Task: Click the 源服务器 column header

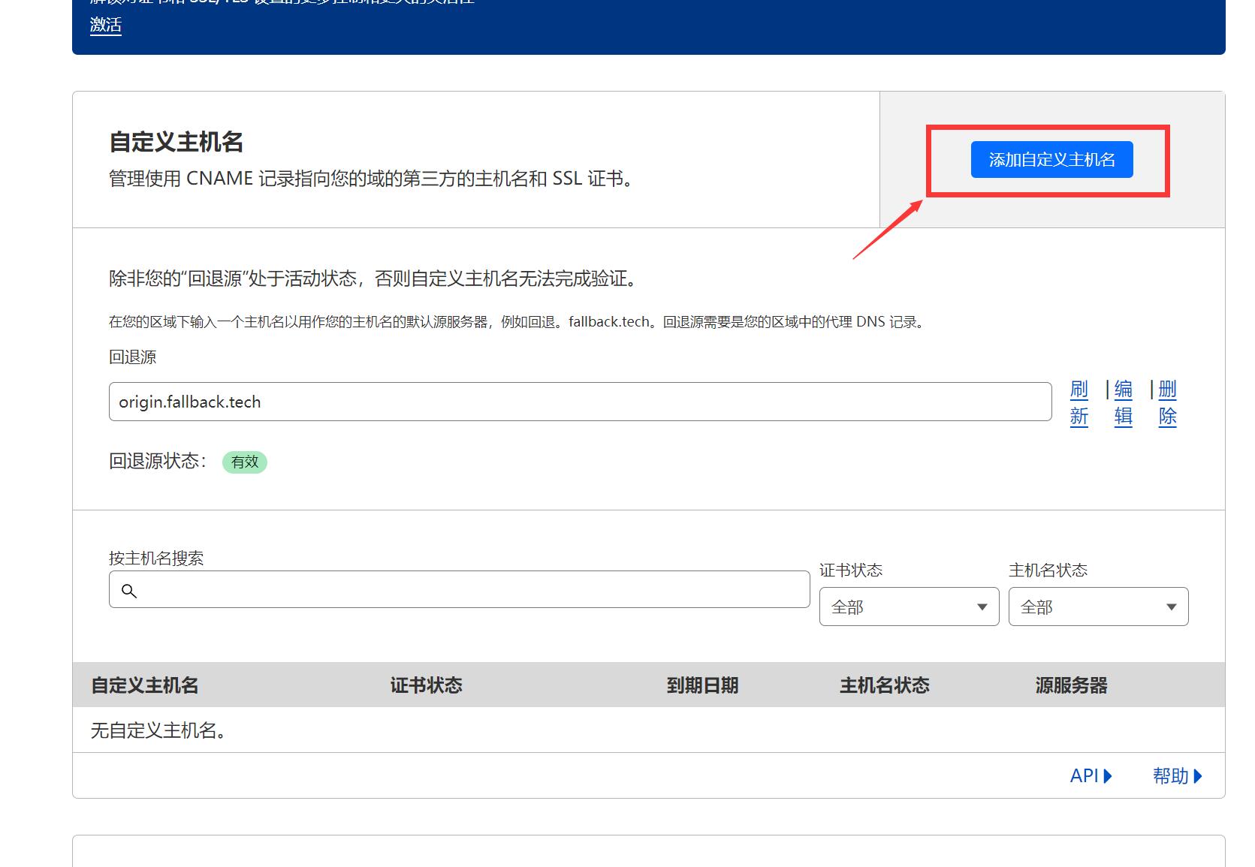Action: (1070, 685)
